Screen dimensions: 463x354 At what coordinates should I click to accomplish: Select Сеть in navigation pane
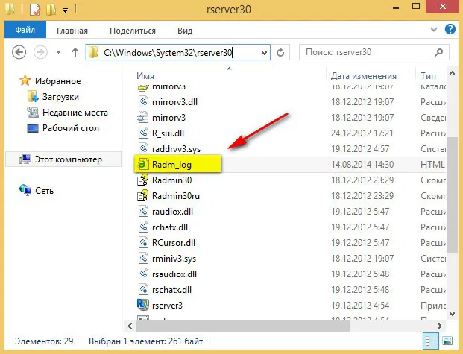(44, 191)
